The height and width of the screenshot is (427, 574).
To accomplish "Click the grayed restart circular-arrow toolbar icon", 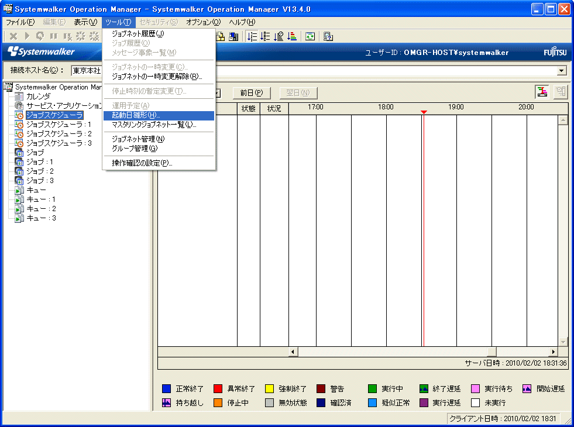I will [x=40, y=36].
